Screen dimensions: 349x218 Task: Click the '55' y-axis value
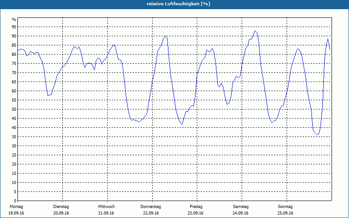pos(14,100)
